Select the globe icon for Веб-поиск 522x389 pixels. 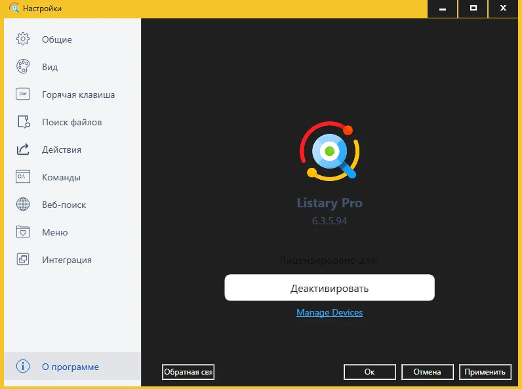point(23,205)
